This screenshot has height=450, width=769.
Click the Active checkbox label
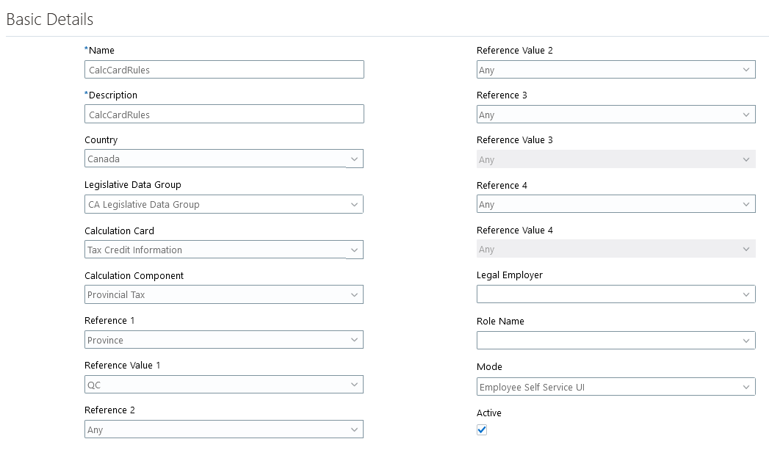coord(489,413)
